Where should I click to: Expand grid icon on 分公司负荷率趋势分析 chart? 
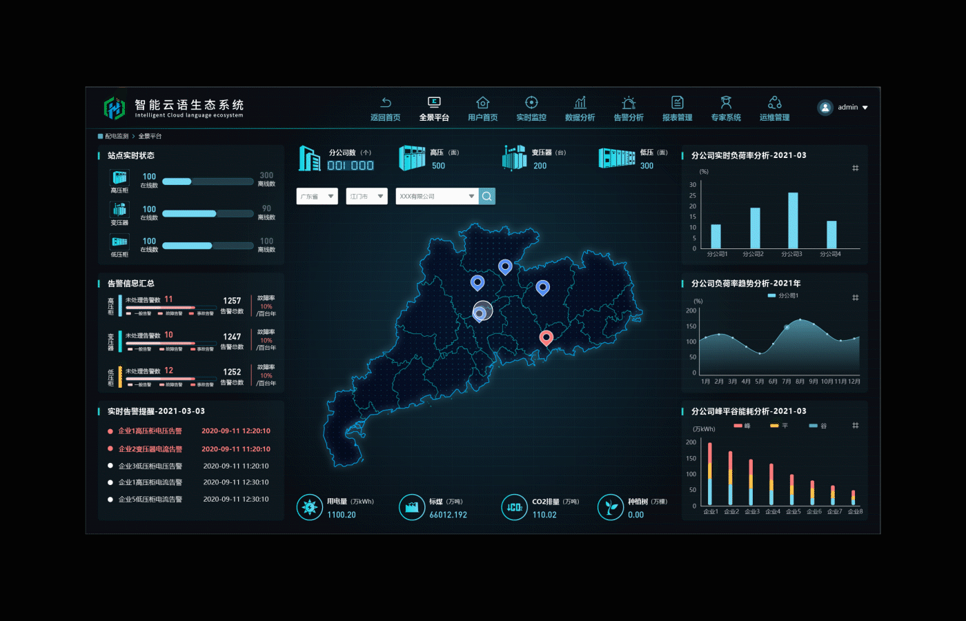pos(856,298)
